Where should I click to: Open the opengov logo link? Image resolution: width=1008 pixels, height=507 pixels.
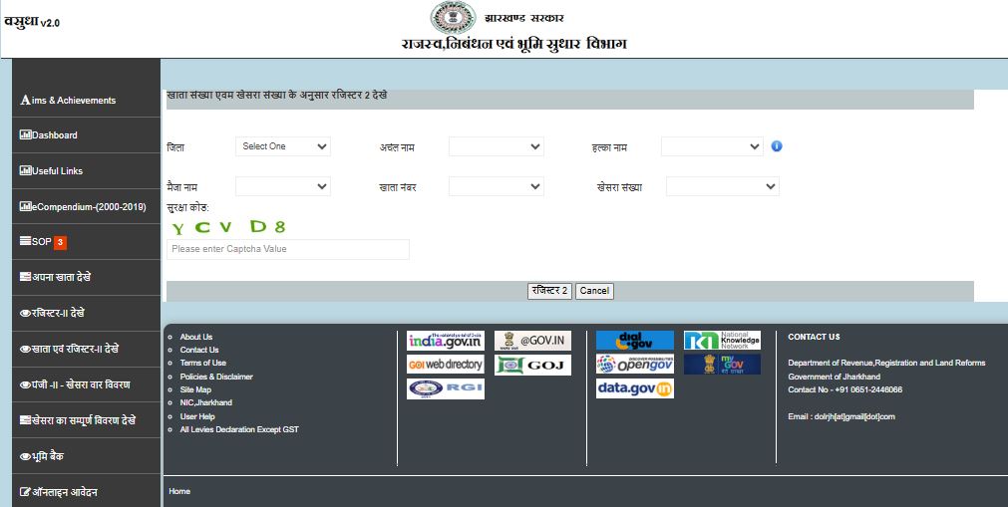pos(634,364)
